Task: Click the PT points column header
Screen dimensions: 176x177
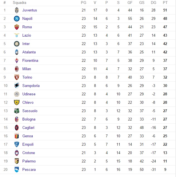Action: (165, 3)
